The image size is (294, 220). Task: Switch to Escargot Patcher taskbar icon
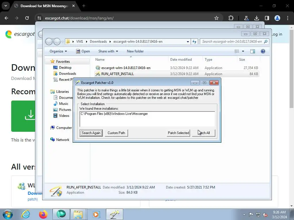point(115,214)
